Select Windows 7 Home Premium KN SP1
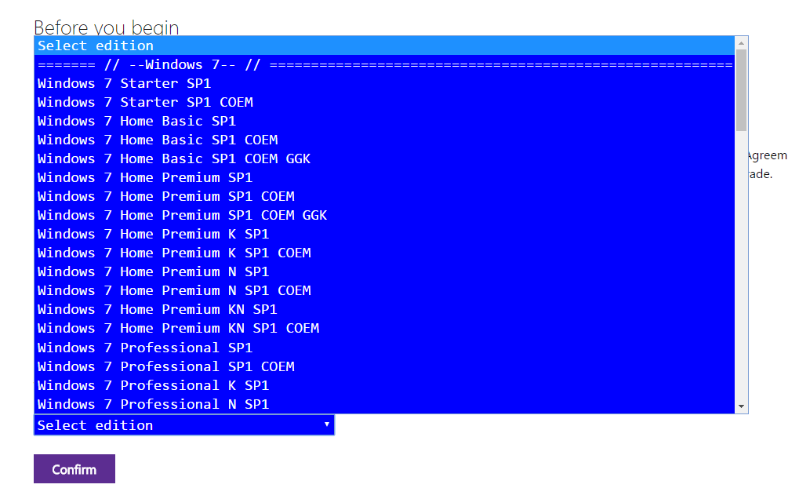Viewport: 788px width, 499px height. 384,309
